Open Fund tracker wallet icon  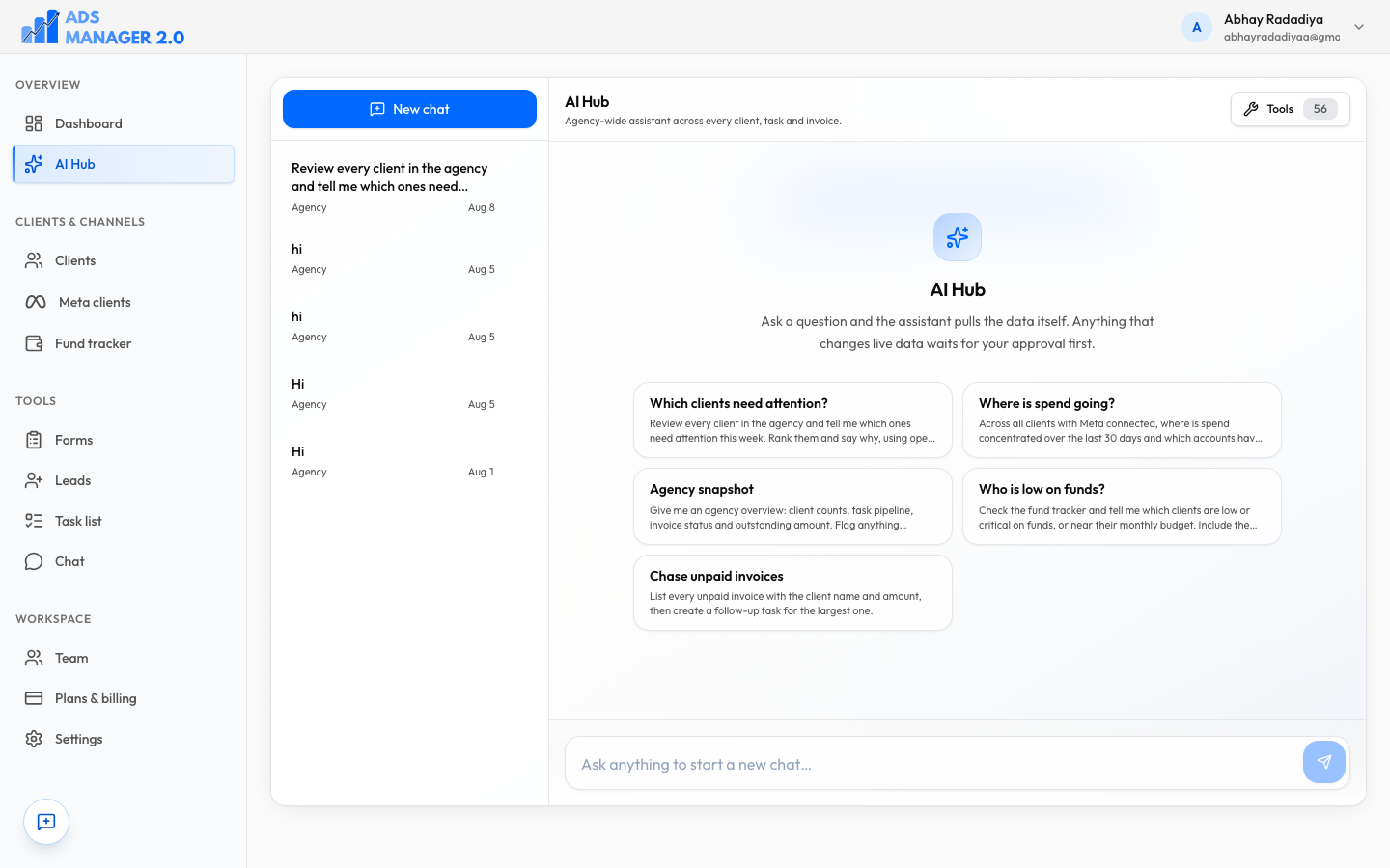point(34,343)
